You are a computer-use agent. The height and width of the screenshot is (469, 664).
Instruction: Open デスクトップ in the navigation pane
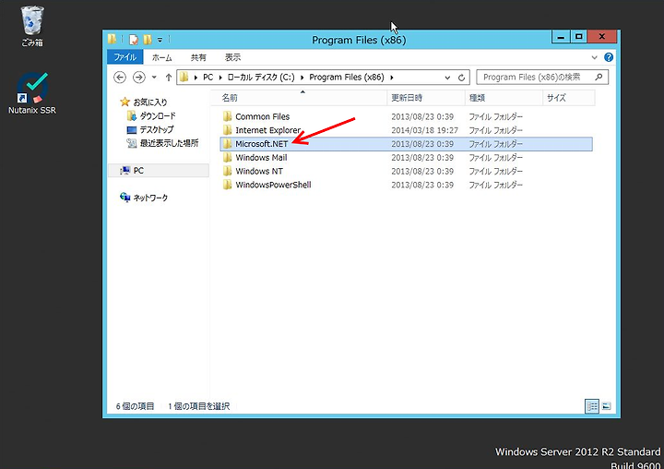(x=157, y=129)
